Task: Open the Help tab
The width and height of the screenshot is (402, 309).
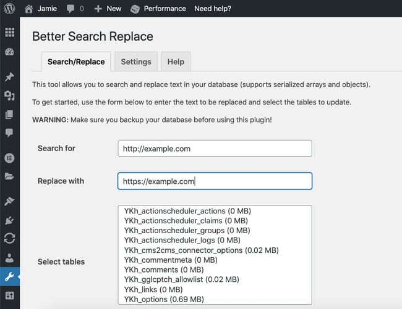Action: point(176,62)
